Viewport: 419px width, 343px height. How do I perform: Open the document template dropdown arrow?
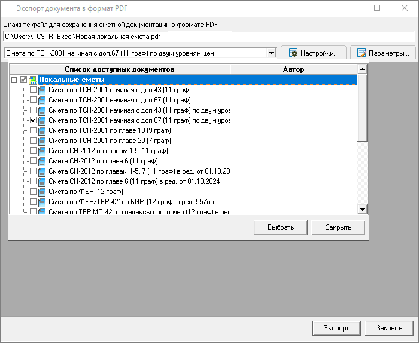[x=271, y=53]
